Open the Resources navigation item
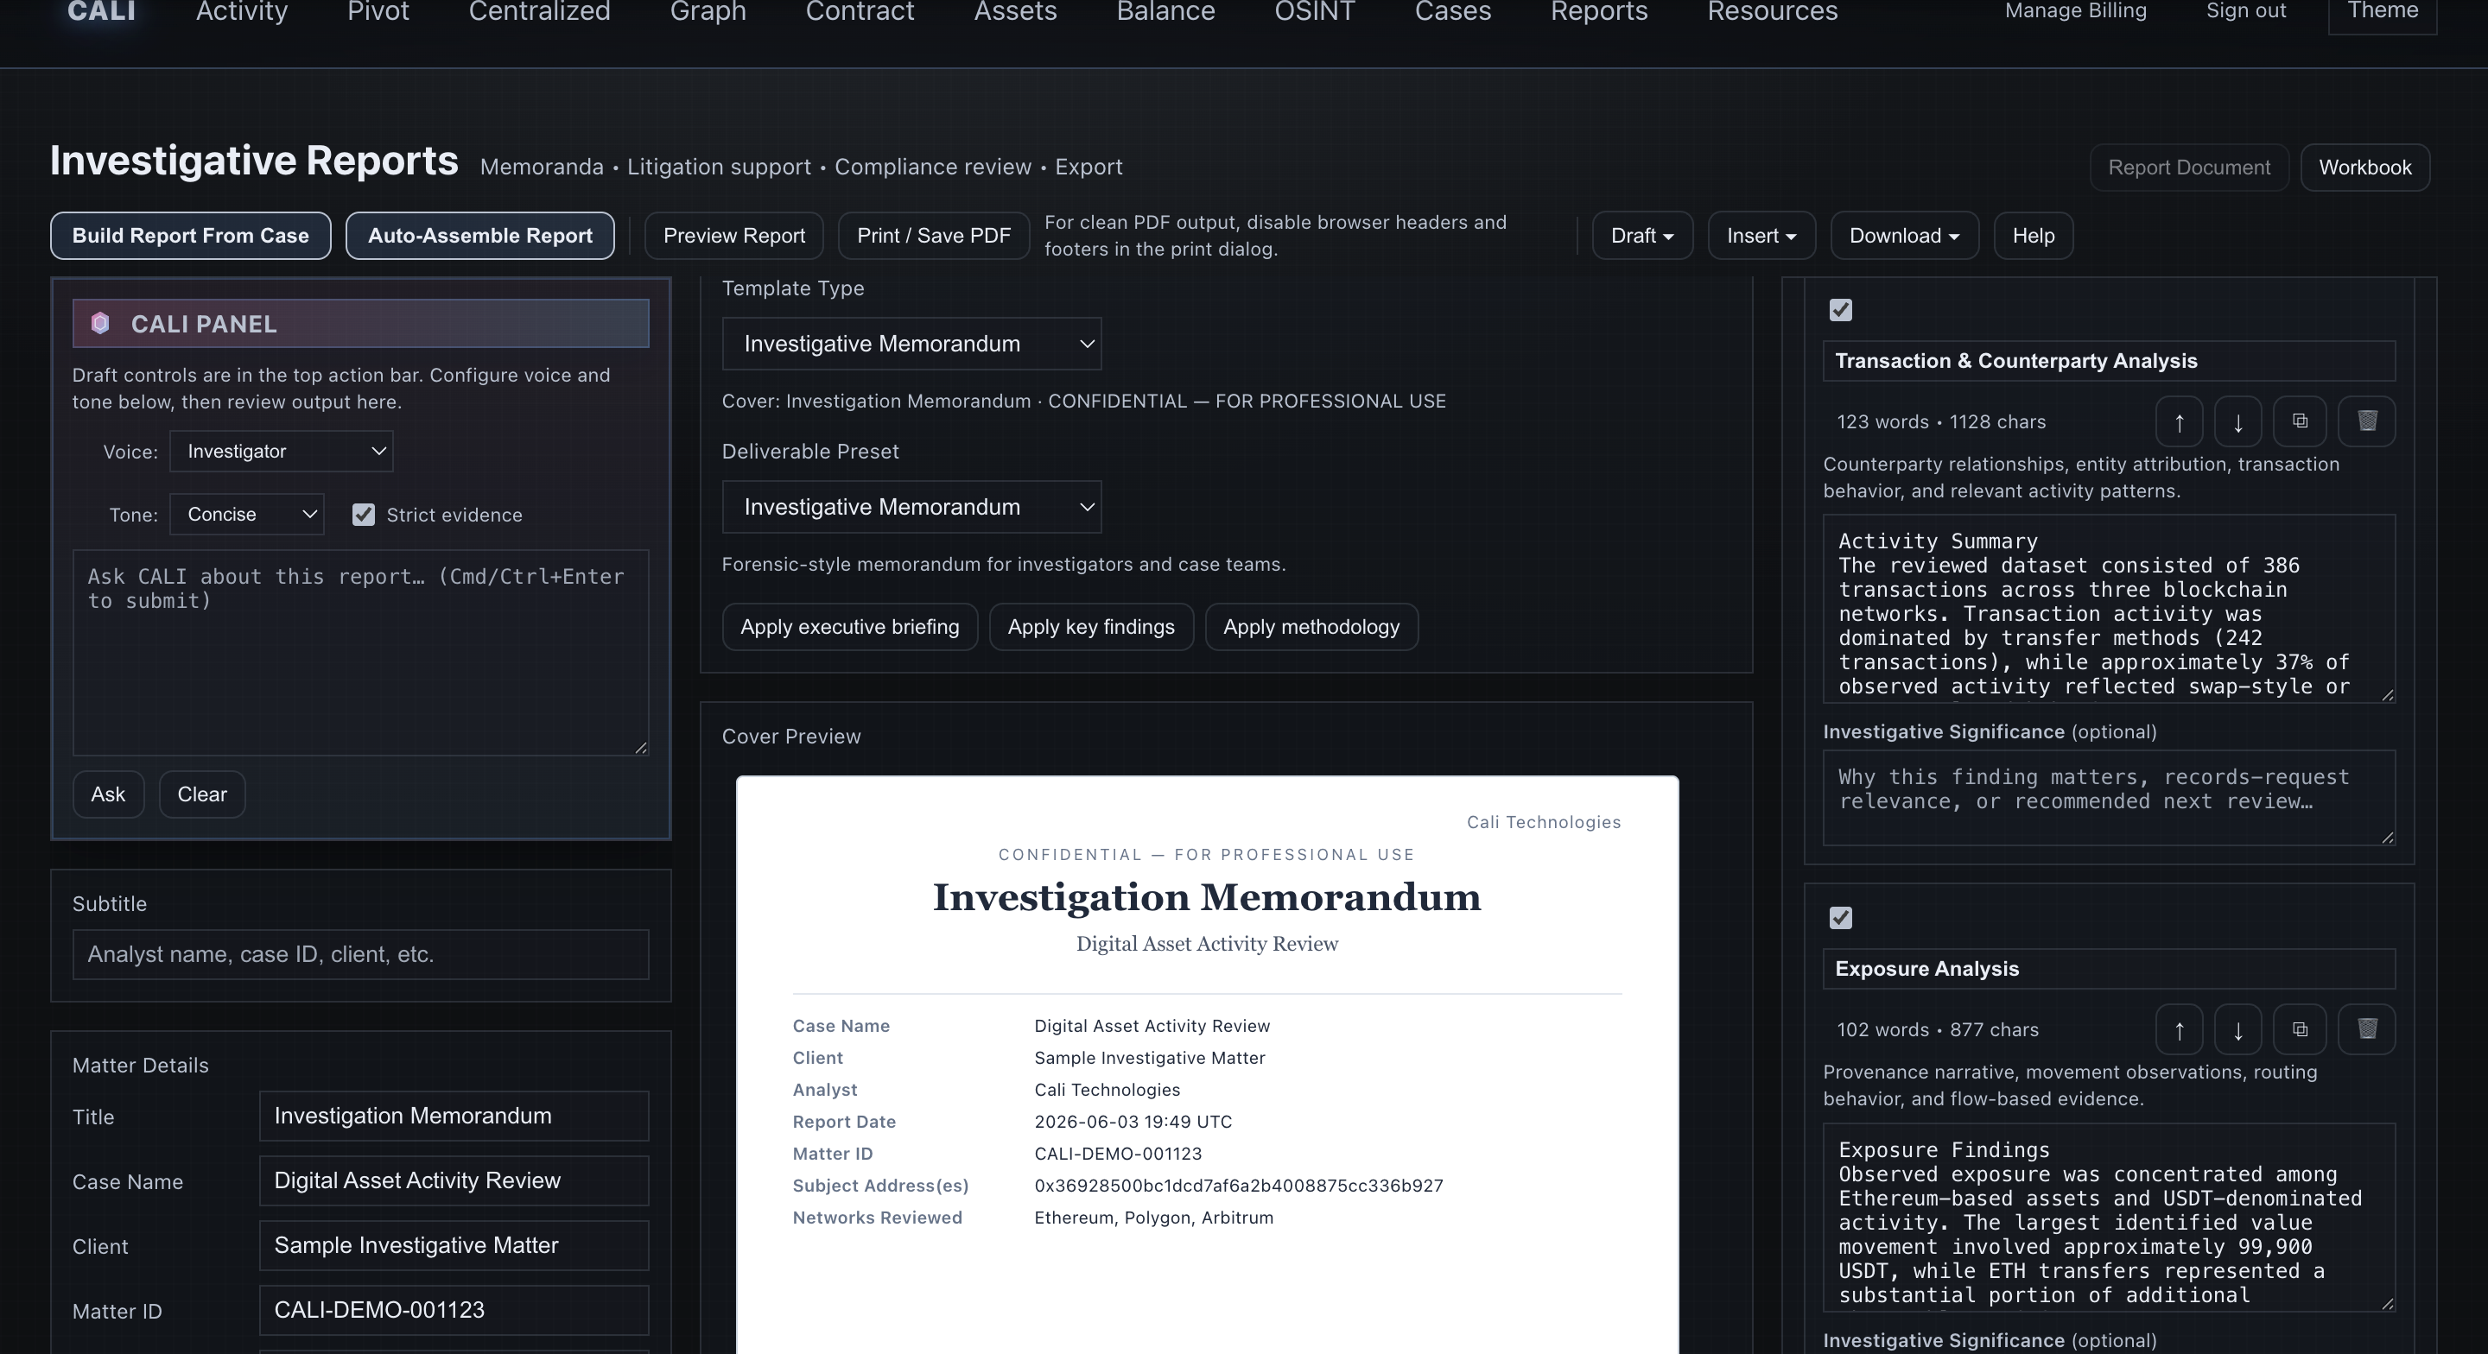Screen dimensions: 2488x1354 pyautogui.click(x=1773, y=11)
